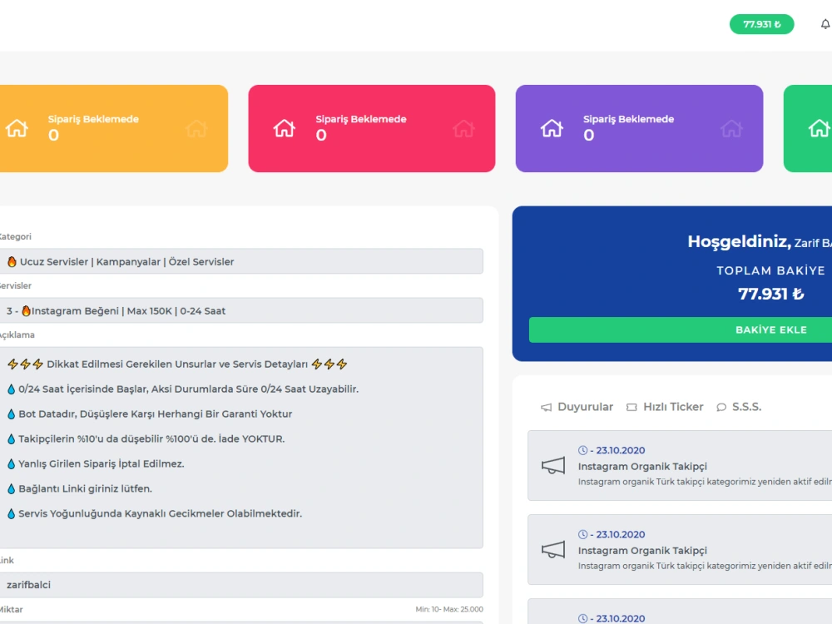Click megaphone icon in first announcement

point(553,465)
